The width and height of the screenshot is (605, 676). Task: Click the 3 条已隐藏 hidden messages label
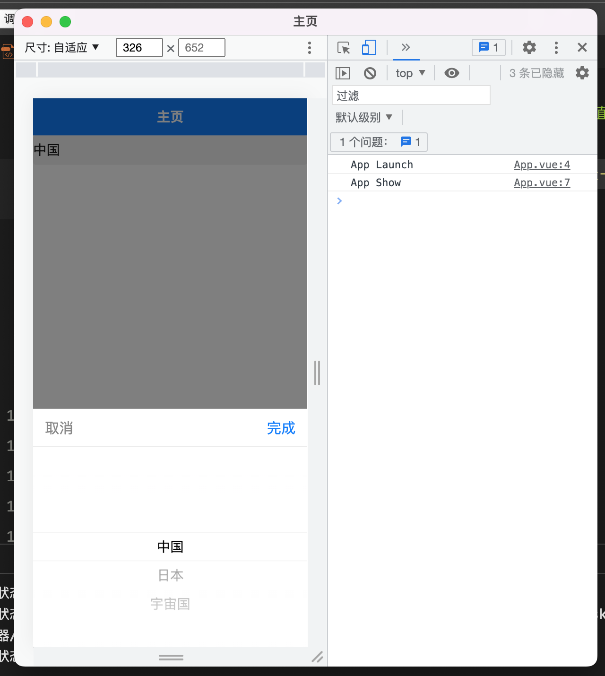pos(536,73)
